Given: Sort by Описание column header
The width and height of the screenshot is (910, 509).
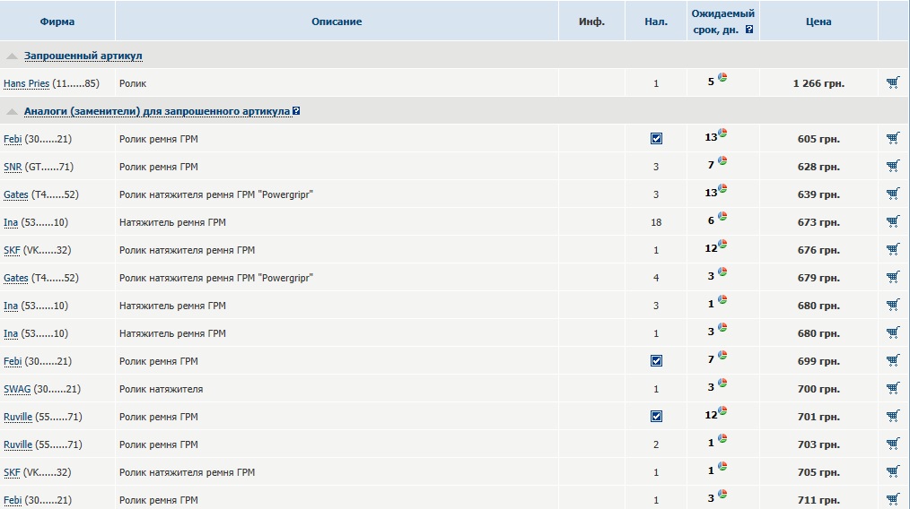Looking at the screenshot, I should click(337, 22).
